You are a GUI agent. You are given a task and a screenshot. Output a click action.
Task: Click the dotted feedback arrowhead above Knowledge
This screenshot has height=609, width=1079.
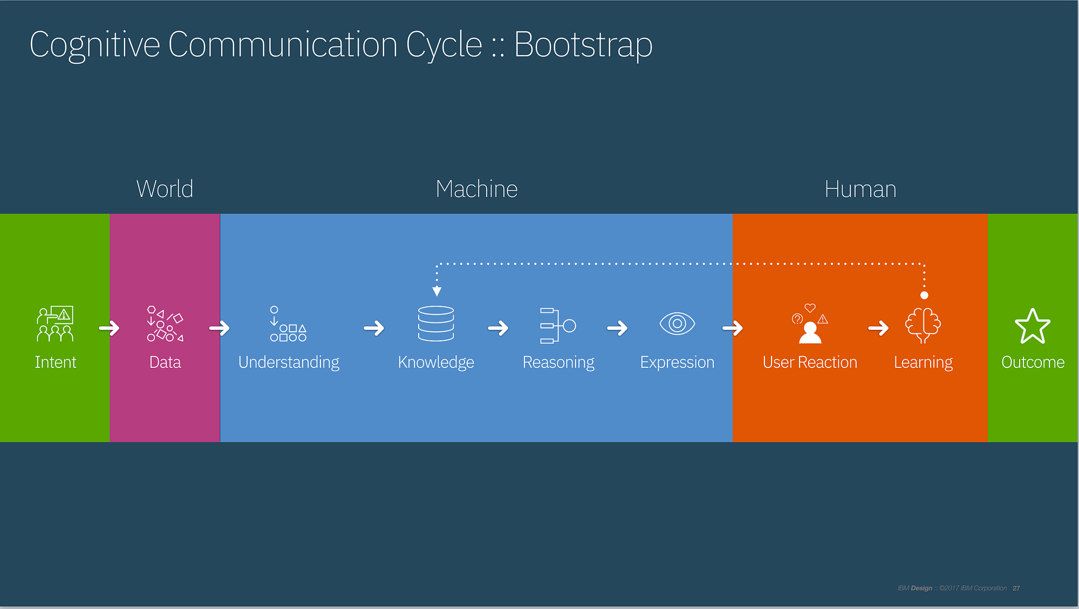(x=437, y=291)
